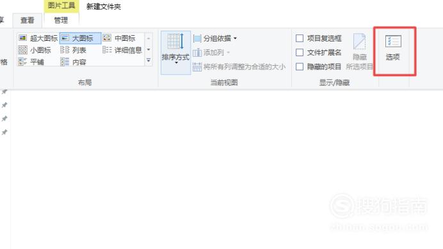
Task: Switch to the 管理 ribbon tab
Action: coord(61,20)
